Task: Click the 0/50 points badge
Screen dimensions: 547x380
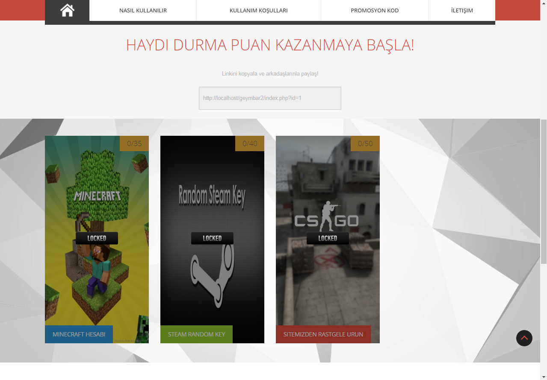Action: click(x=365, y=143)
